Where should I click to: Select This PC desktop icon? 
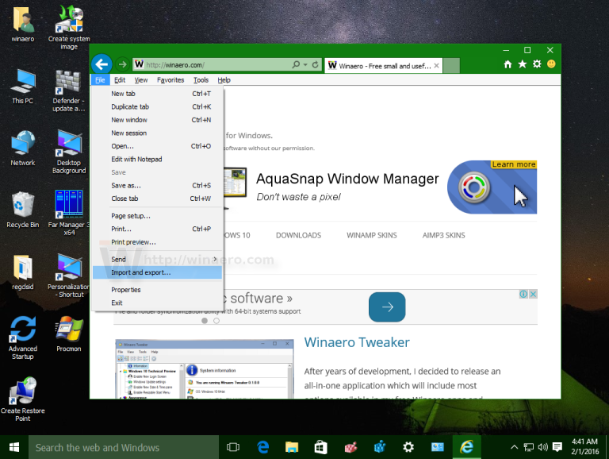coord(22,87)
